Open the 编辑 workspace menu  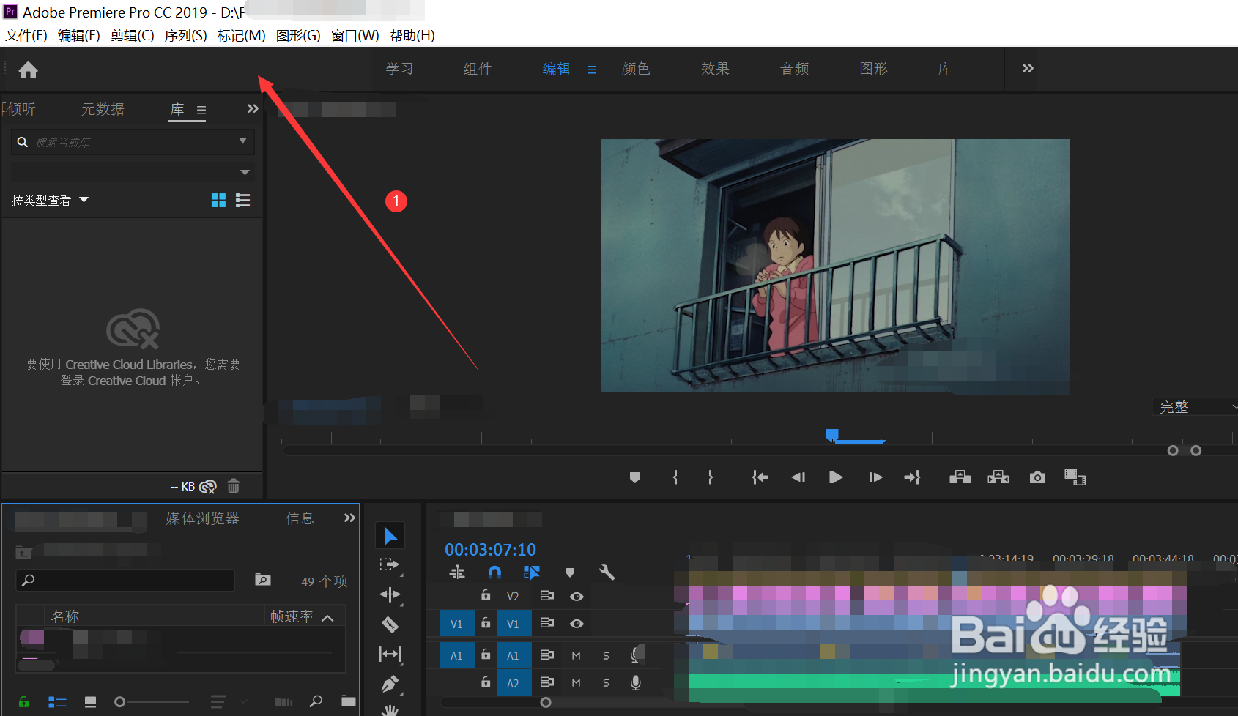(592, 70)
